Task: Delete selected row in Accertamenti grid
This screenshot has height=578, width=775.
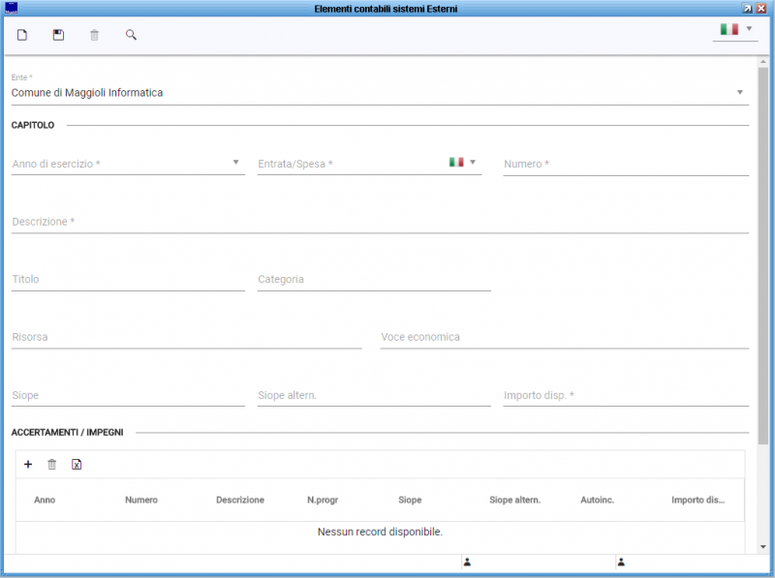Action: click(x=52, y=465)
